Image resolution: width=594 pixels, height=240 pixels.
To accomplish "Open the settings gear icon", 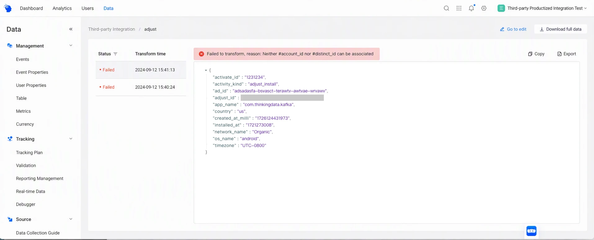I will [x=484, y=8].
